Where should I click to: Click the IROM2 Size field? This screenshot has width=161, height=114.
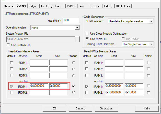(59, 93)
